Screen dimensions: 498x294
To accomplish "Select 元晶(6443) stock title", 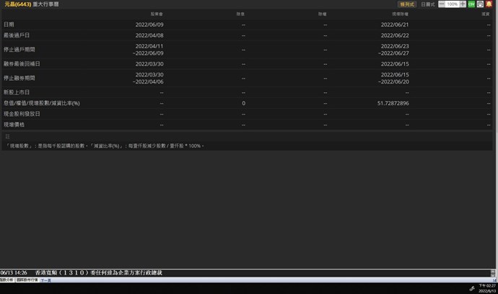I will coord(18,4).
